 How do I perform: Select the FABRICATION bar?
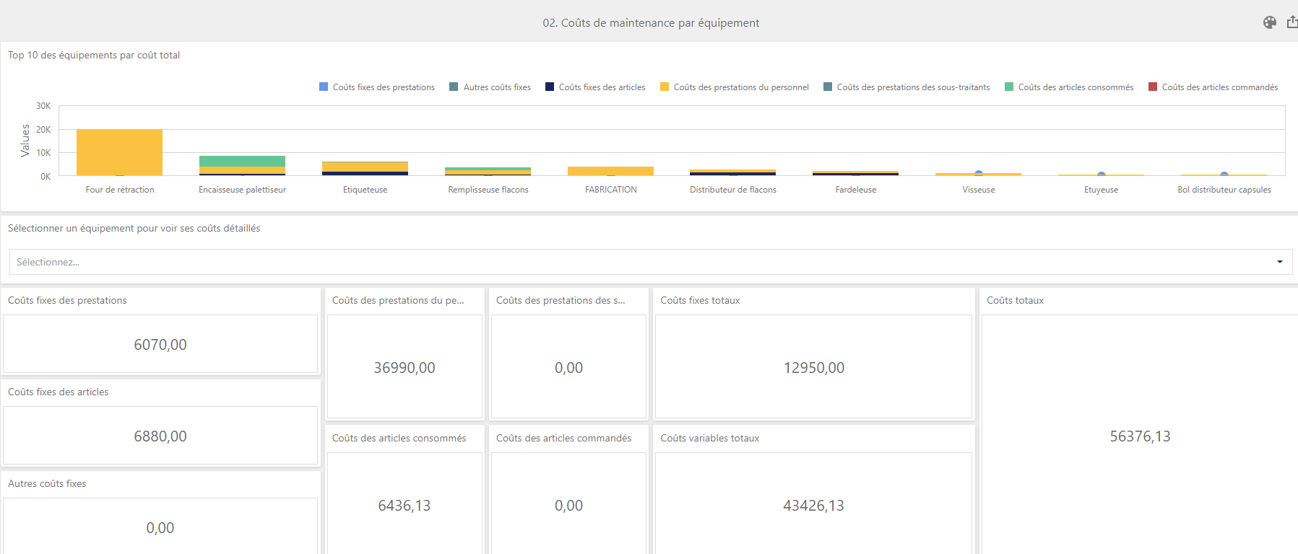[610, 171]
